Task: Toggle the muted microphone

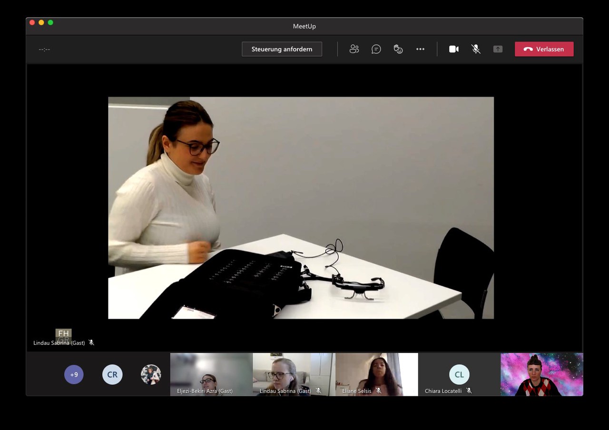Action: coord(476,49)
